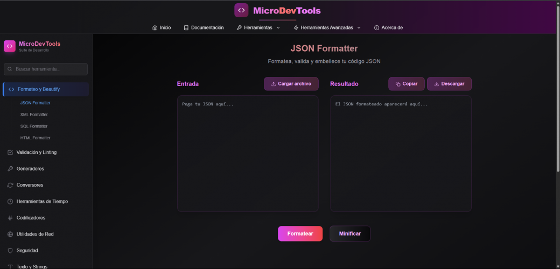Expand the Codificadores category

(x=46, y=218)
